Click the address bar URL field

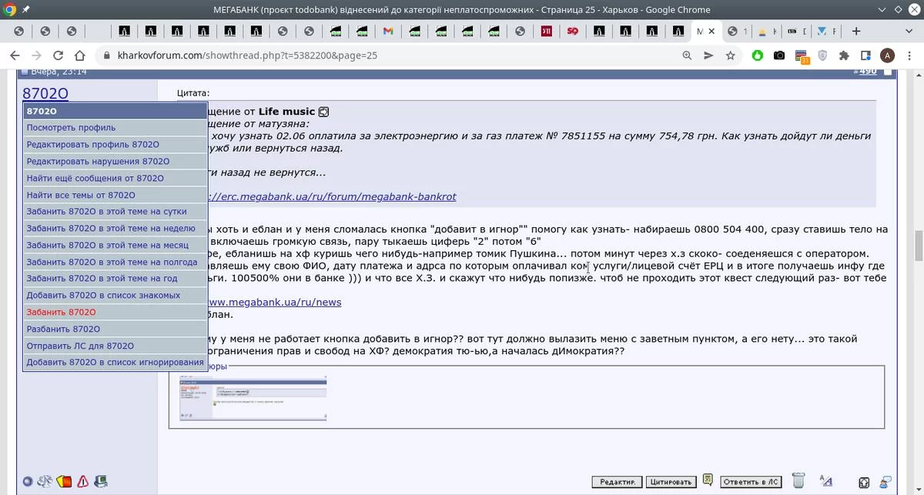click(393, 55)
